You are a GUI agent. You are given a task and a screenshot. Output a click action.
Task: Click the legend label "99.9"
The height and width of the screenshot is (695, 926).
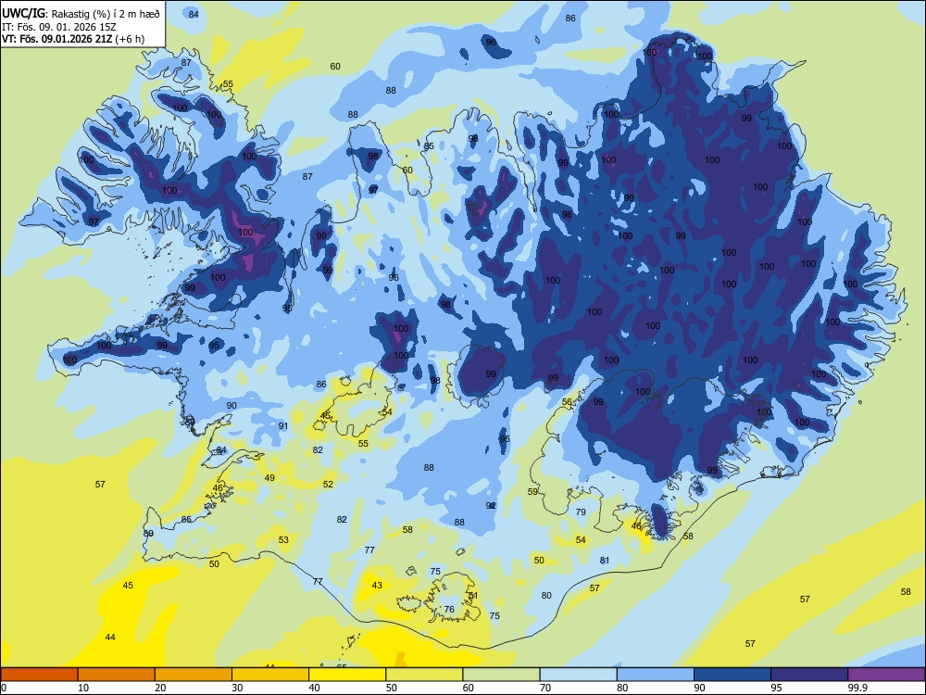(857, 688)
